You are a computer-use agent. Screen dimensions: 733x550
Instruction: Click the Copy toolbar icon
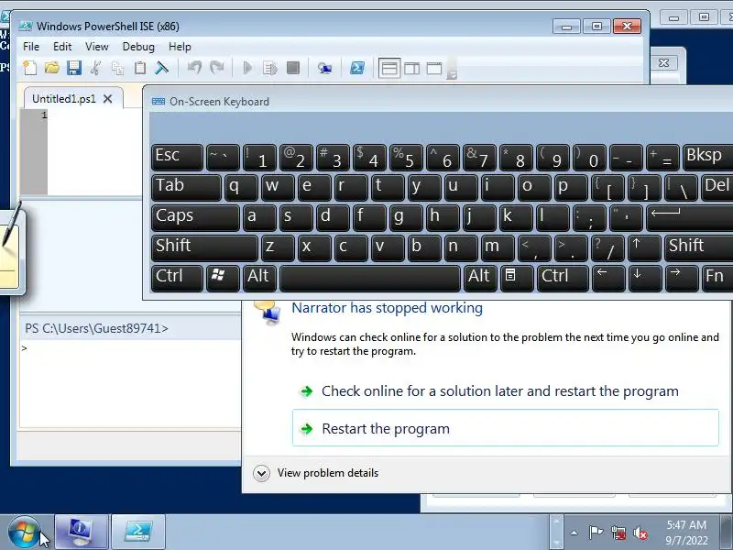(117, 68)
